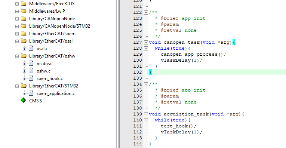Place cursor on canopen_app_process() call
This screenshot has height=148, width=286.
pyautogui.click(x=193, y=54)
